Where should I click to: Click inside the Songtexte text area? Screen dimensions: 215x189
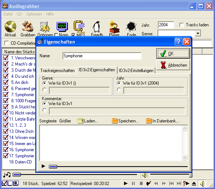click(110, 143)
